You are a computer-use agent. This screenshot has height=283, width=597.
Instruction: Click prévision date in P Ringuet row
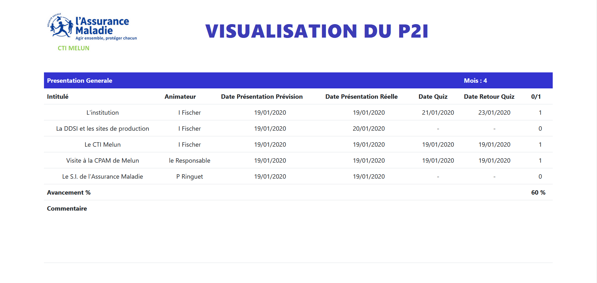[x=270, y=176]
